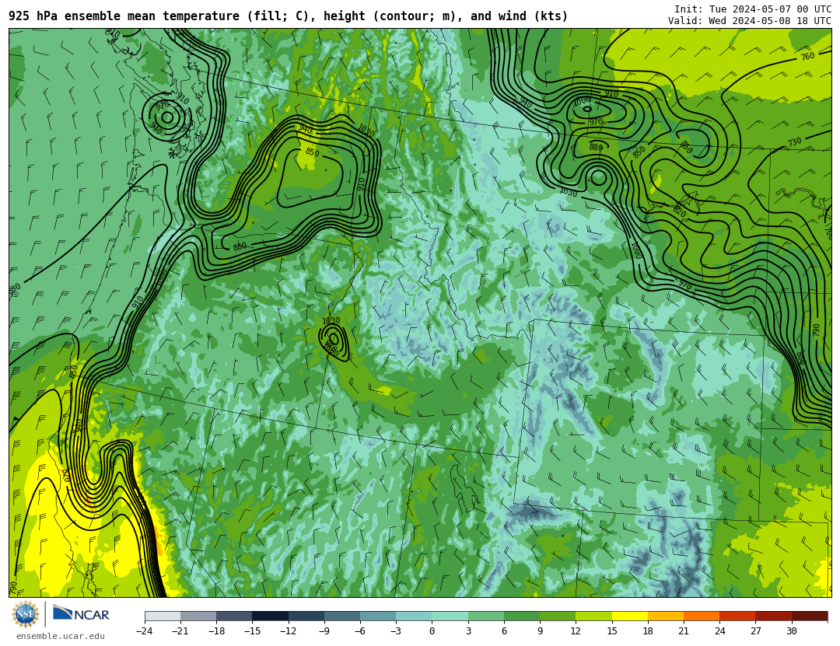
Task: Click the 730 height contour label
Action: point(794,142)
